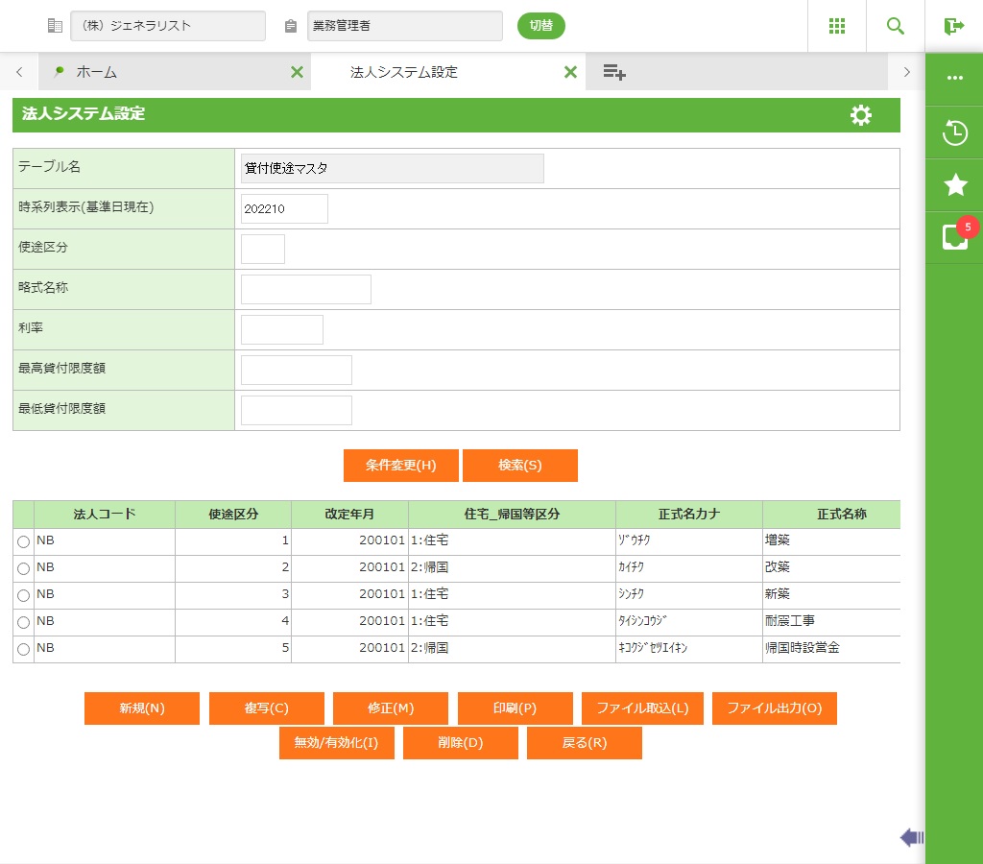Open inbox icon with 5 notifications
Viewport: 983px width, 864px height.
[954, 237]
